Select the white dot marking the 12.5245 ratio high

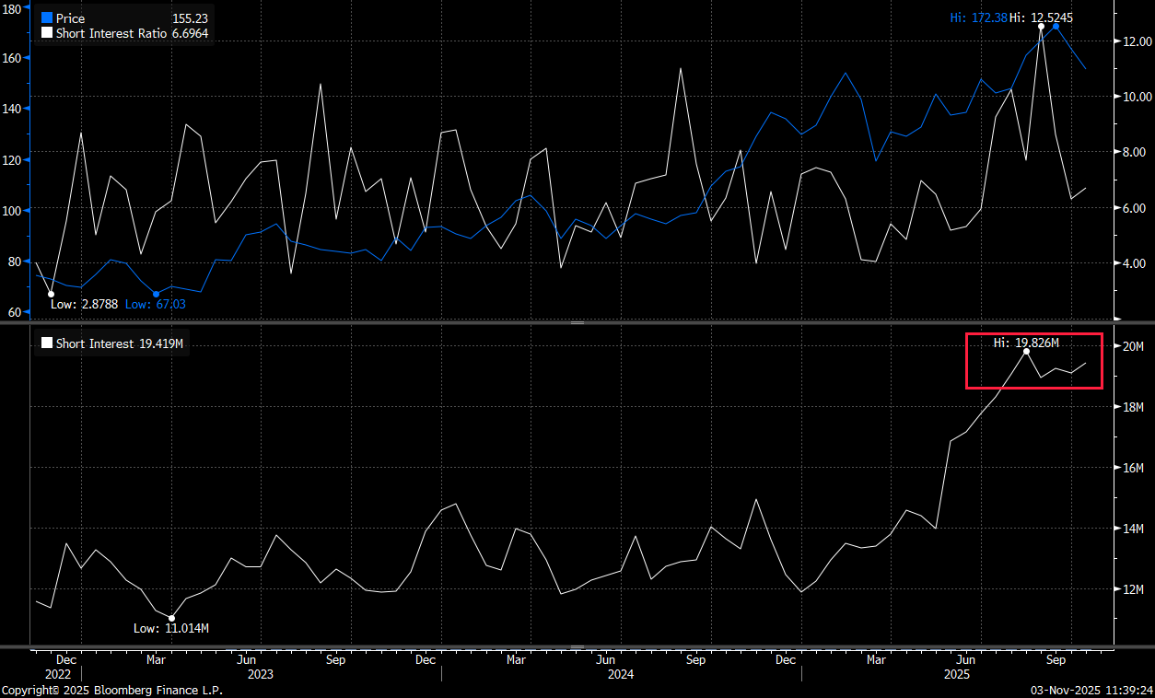click(x=1041, y=27)
